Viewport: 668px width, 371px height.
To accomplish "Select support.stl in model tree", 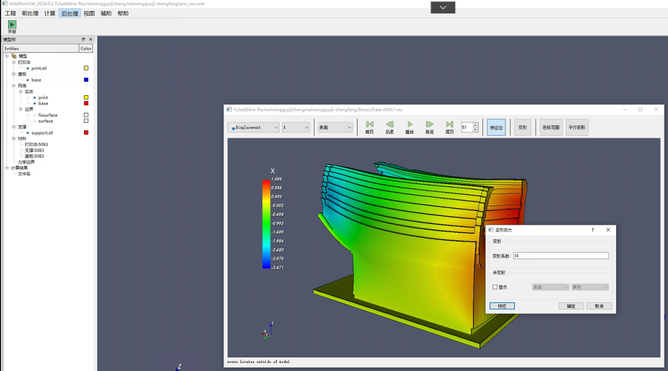I will coord(42,133).
